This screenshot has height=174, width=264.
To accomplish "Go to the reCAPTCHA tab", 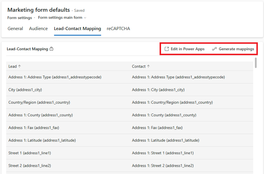I will [118, 29].
